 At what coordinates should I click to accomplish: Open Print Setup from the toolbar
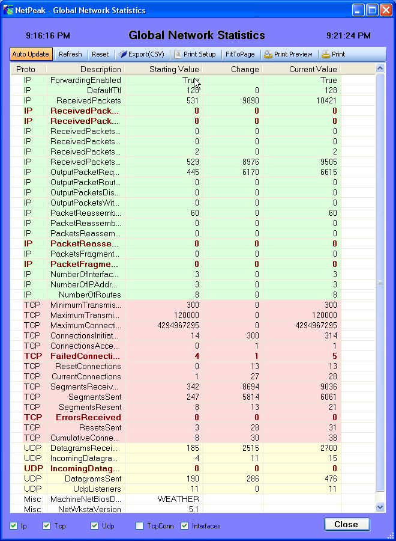[195, 54]
